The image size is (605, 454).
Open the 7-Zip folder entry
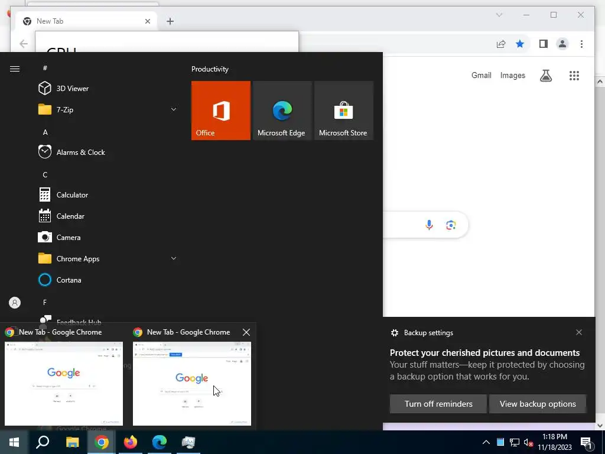108,109
